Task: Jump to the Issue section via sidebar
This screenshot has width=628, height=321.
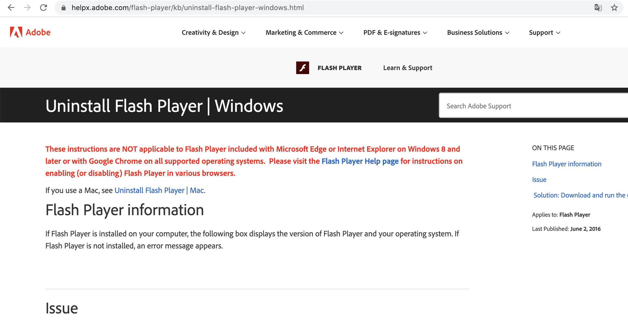Action: (539, 179)
